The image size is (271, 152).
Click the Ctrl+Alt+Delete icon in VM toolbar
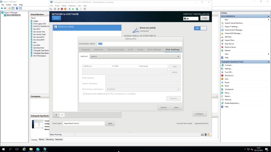tap(52, 9)
